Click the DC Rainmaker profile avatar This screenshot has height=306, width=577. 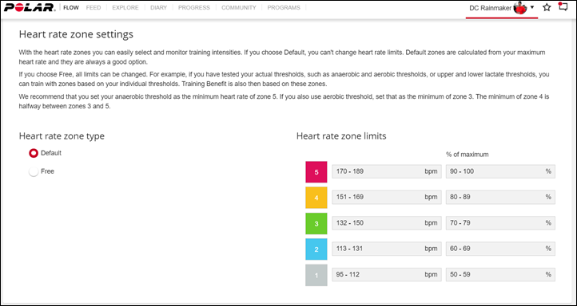pos(520,8)
